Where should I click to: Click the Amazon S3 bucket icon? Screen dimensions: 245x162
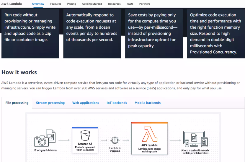[85, 135]
